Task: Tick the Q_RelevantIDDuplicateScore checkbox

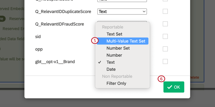Action: (165, 11)
